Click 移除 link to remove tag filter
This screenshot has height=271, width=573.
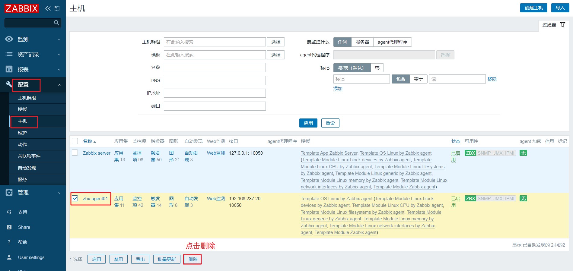(492, 79)
